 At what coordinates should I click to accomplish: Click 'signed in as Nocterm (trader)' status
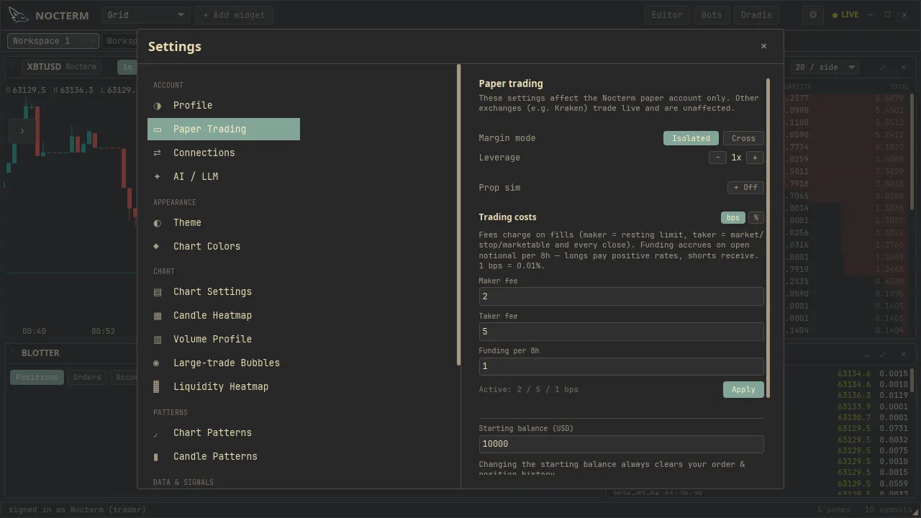(x=77, y=509)
